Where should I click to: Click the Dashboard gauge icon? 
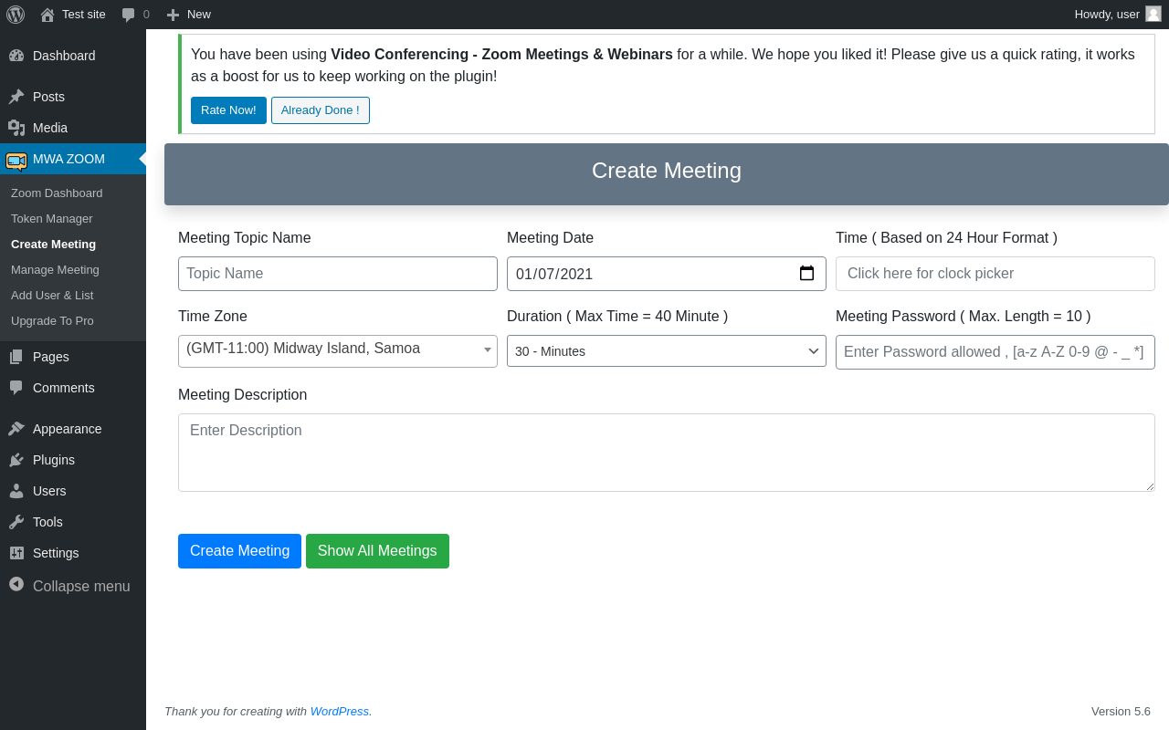coord(16,56)
